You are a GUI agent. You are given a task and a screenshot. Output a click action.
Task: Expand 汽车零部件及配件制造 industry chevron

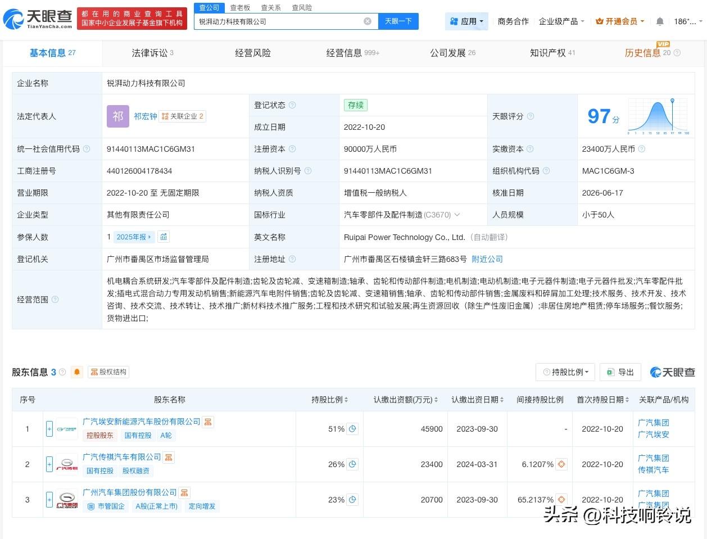pyautogui.click(x=457, y=215)
